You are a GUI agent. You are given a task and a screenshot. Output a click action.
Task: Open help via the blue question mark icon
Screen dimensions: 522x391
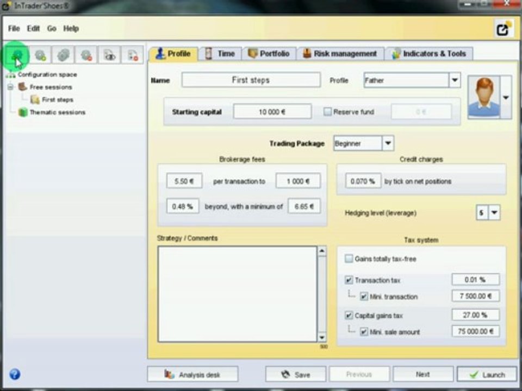click(x=15, y=374)
